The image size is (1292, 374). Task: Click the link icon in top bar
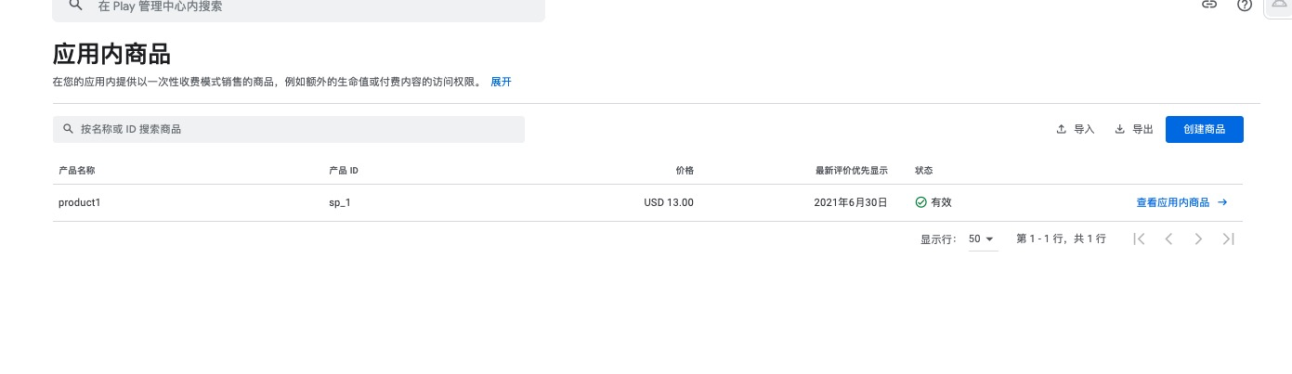(1209, 5)
